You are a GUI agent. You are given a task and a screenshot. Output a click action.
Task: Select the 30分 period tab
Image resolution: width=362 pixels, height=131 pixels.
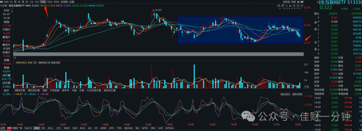(50, 2)
